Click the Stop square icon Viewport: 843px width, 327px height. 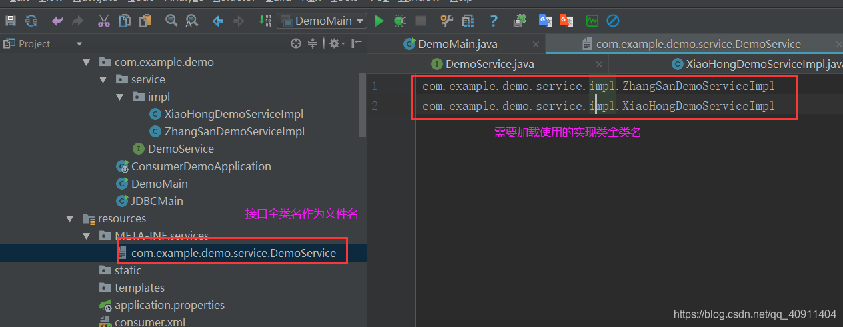click(x=420, y=21)
